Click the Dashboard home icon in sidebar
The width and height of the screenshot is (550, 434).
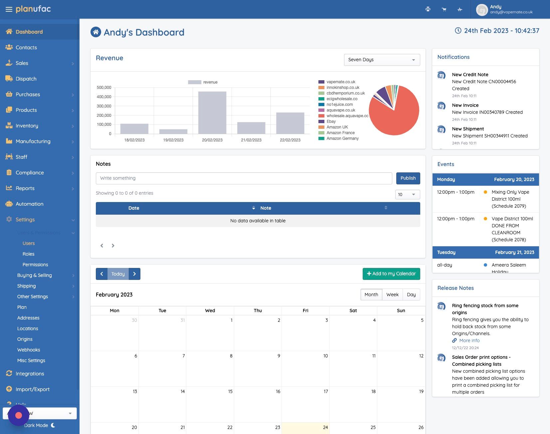9,32
